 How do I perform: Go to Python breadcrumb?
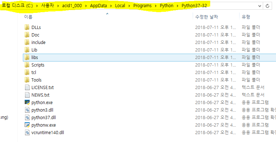click(167, 6)
